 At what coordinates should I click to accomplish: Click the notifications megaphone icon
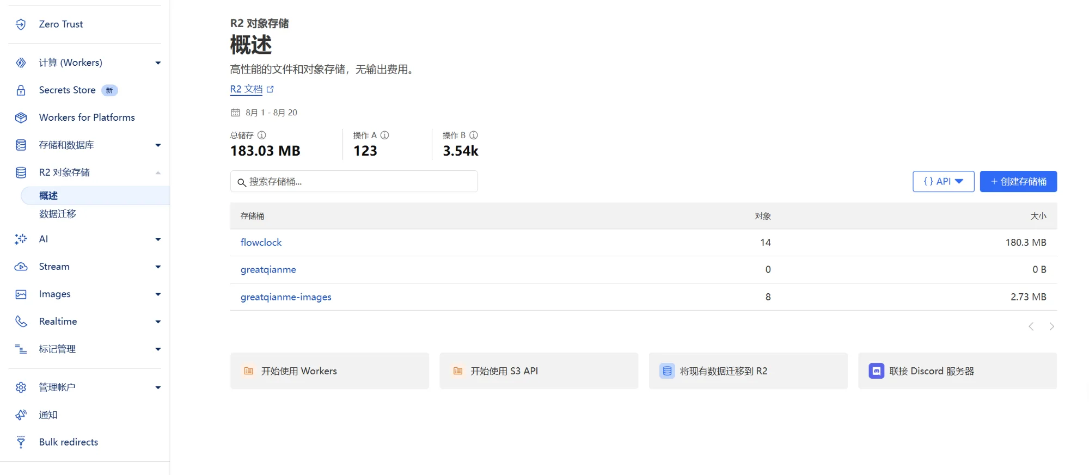[21, 415]
